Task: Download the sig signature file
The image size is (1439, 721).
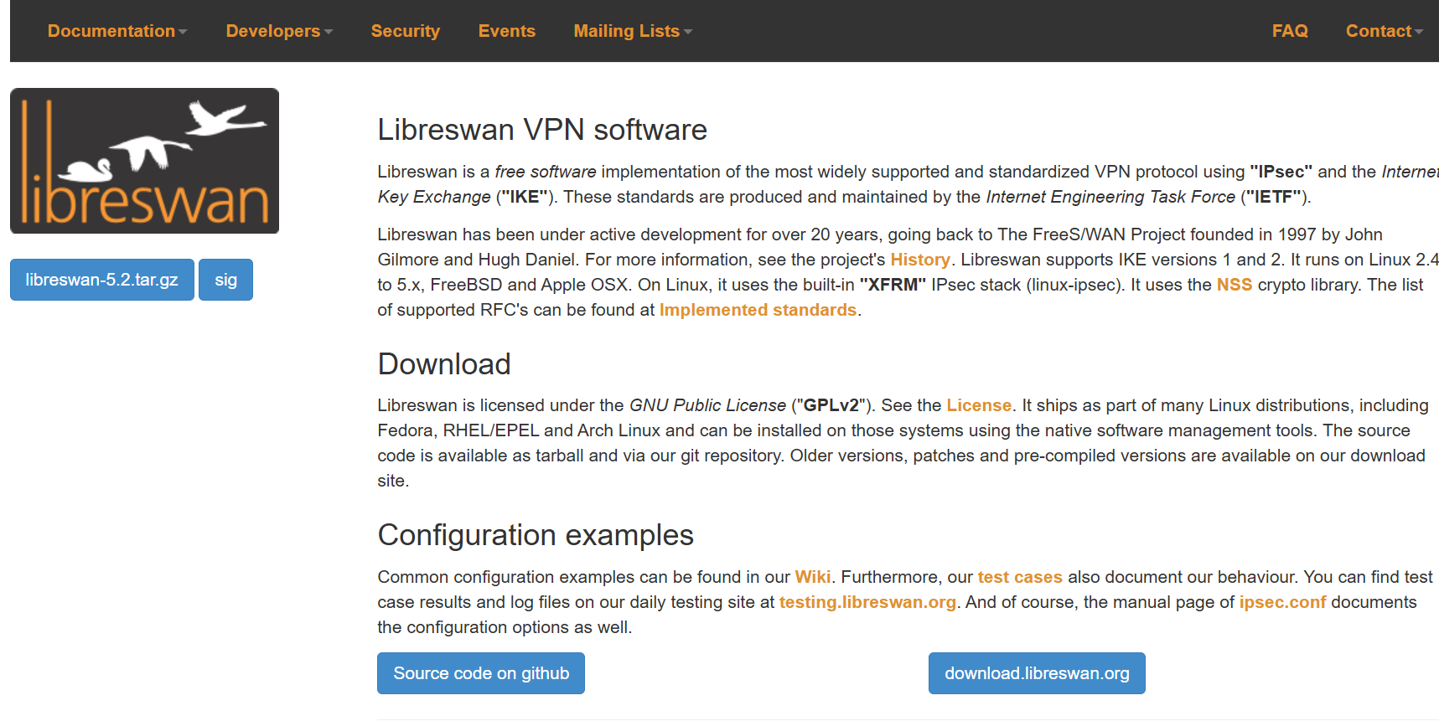Action: click(x=225, y=280)
